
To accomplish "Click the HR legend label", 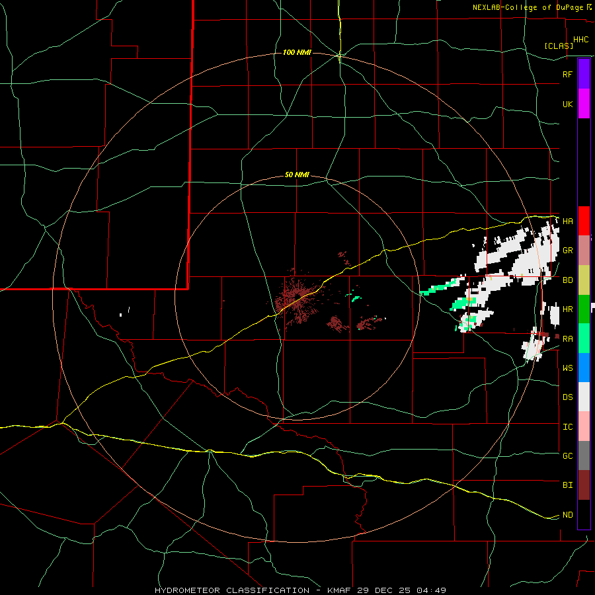I will click(567, 309).
